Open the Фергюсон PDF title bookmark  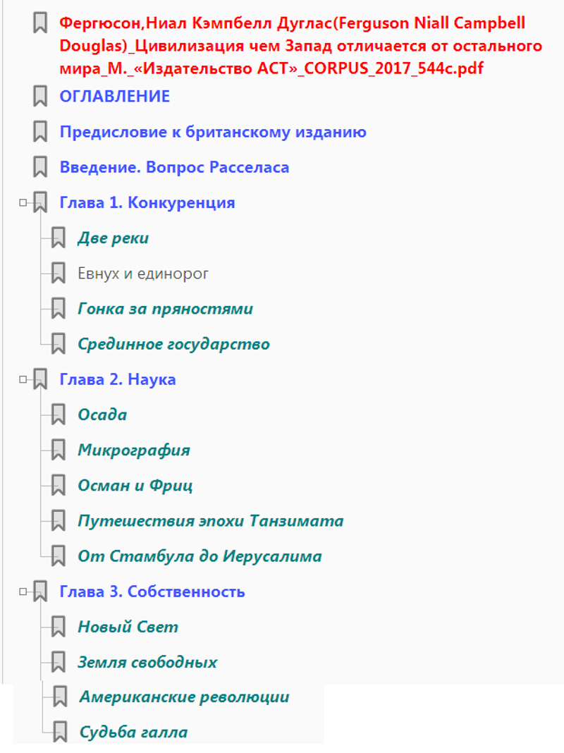(292, 46)
